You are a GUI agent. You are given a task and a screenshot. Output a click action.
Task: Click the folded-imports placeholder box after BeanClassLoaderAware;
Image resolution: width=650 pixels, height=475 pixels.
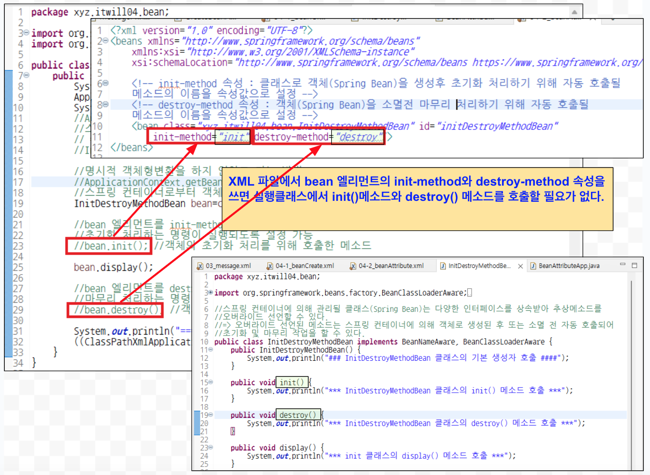pos(470,293)
